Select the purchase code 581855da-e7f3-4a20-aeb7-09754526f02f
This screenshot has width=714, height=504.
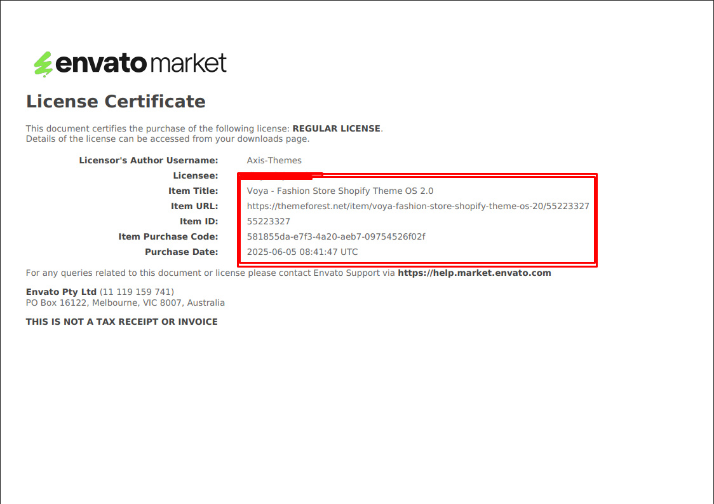point(336,236)
